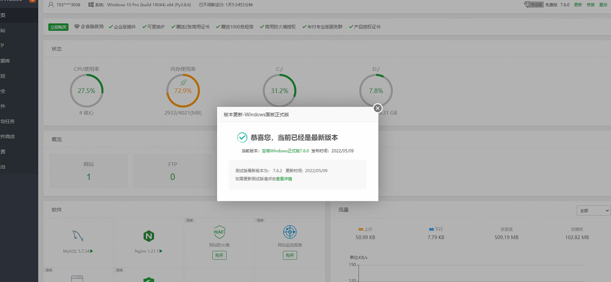Click the 年付专业版服务群 feature text

click(x=325, y=27)
